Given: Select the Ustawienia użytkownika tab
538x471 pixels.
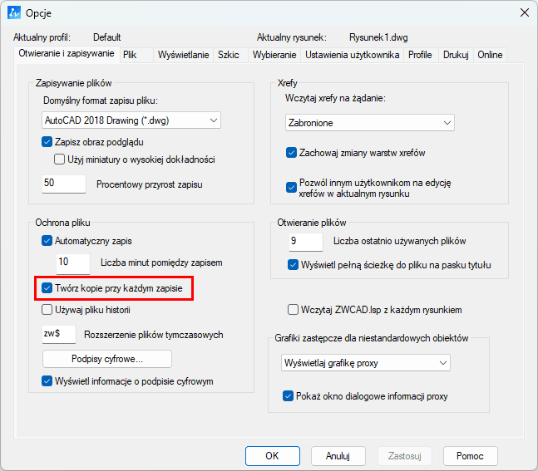Looking at the screenshot, I should pyautogui.click(x=353, y=55).
